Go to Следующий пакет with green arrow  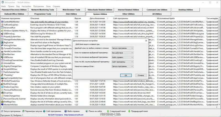(116, 111)
